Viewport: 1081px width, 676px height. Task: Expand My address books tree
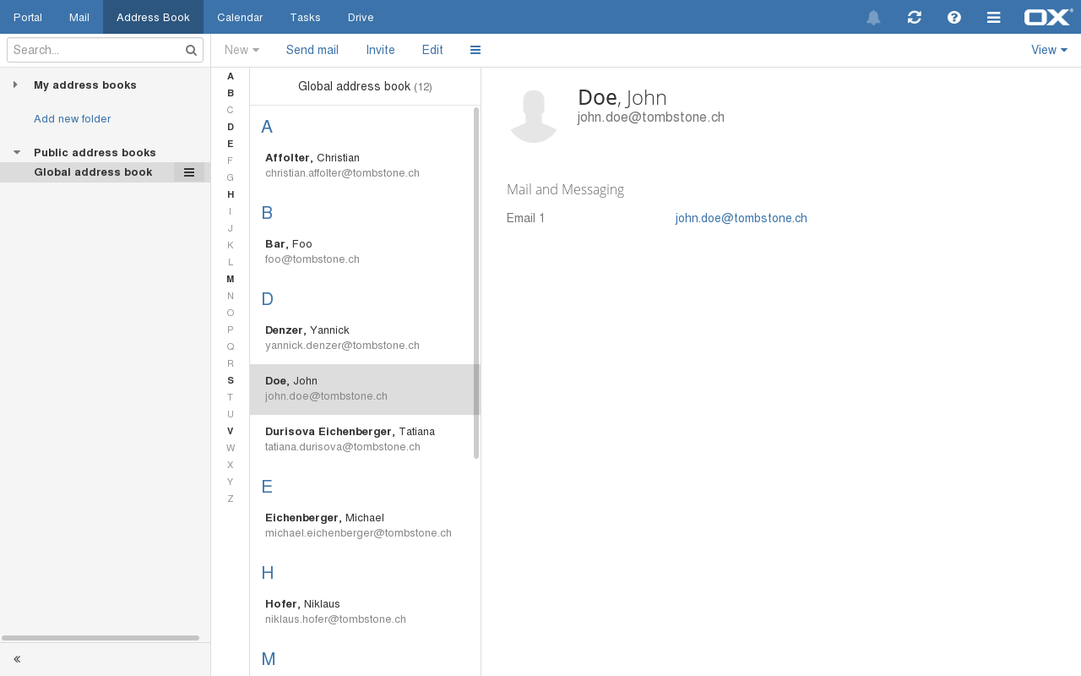coord(15,84)
